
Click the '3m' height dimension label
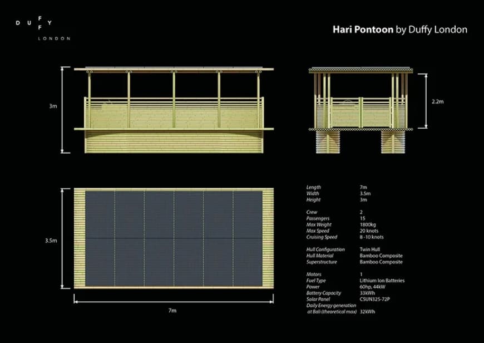[x=53, y=106]
